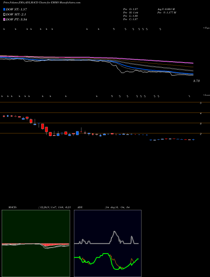Click the 'Pre H: 1.44' value
Screen dimensions: 210x277
click(x=131, y=13)
